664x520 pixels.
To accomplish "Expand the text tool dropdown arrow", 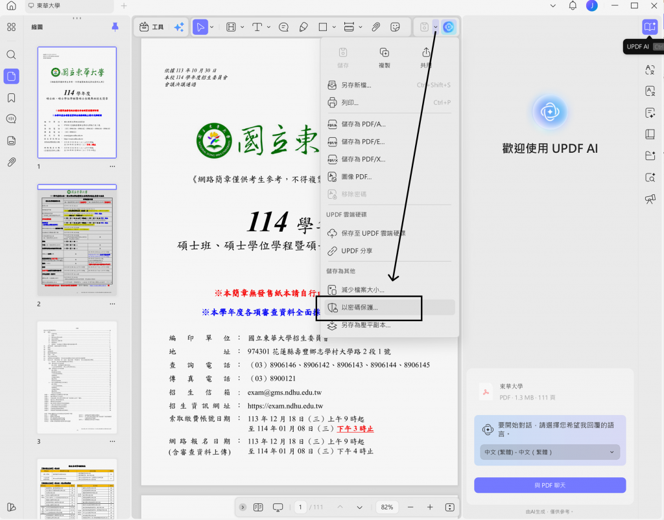I will pyautogui.click(x=268, y=27).
